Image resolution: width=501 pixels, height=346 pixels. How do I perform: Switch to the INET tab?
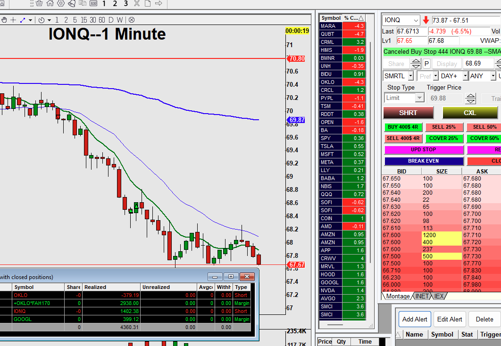pos(422,296)
